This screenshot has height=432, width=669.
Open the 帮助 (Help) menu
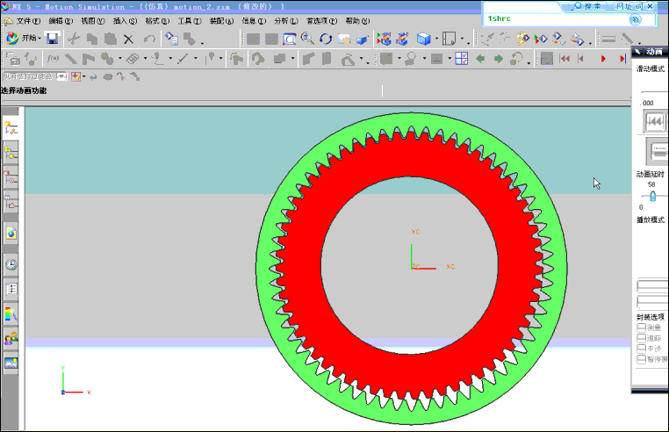357,21
